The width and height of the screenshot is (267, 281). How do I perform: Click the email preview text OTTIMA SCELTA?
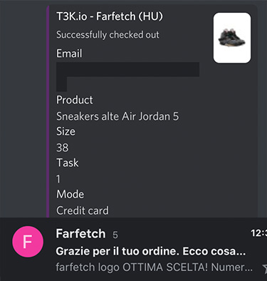coord(165,267)
